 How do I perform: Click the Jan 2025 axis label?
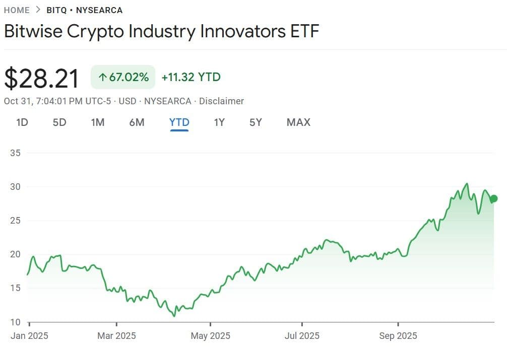(30, 336)
